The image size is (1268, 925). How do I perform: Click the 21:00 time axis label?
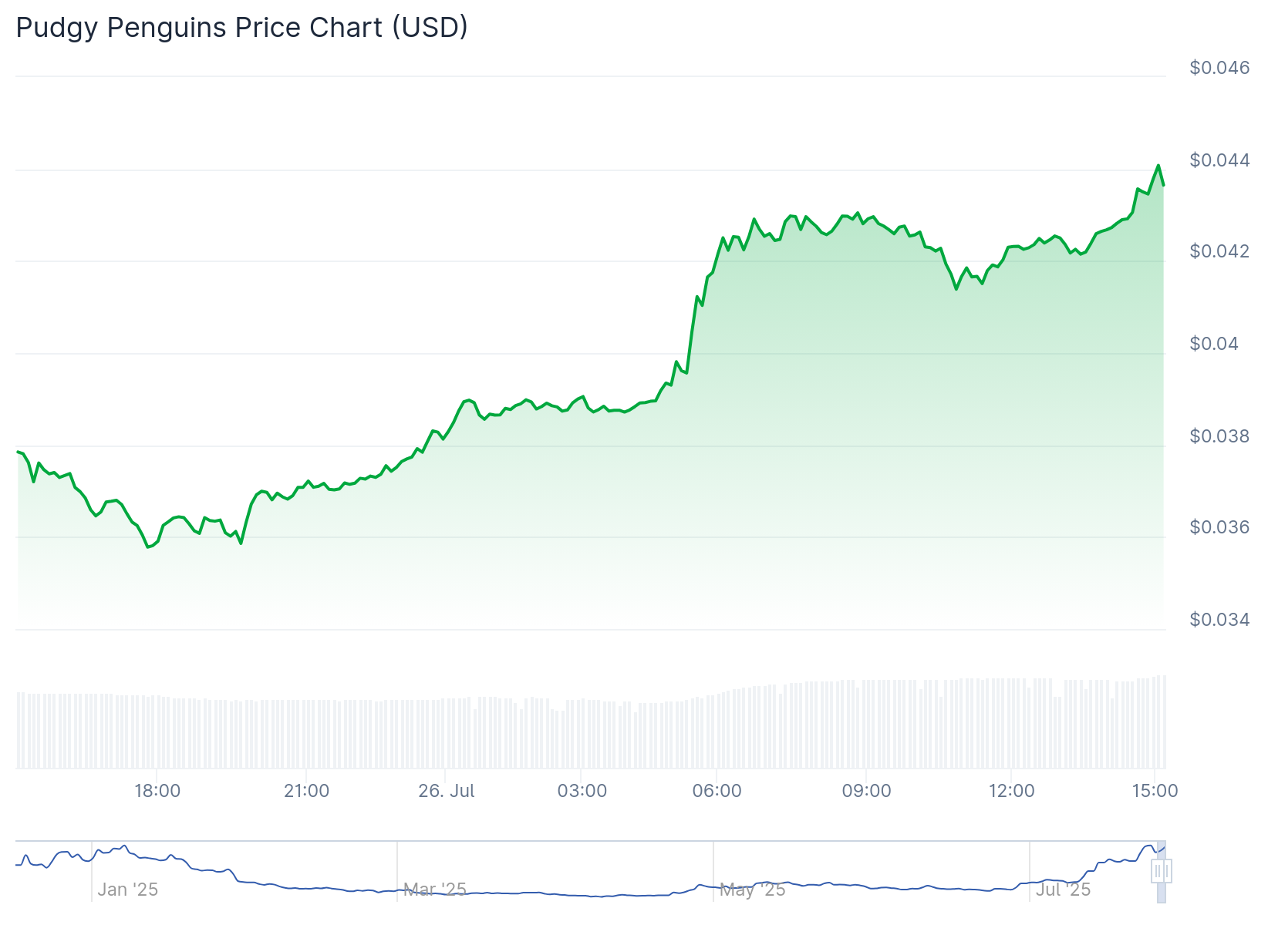(x=306, y=791)
